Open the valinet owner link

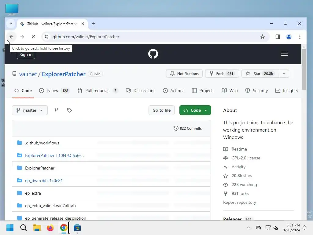pyautogui.click(x=28, y=74)
